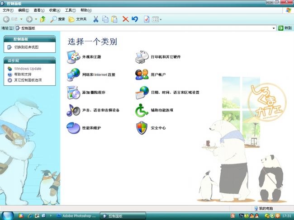Open the 工具(T) menu
The width and height of the screenshot is (294, 220).
tap(70, 10)
